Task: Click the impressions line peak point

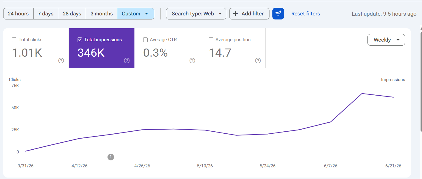Action: point(362,94)
